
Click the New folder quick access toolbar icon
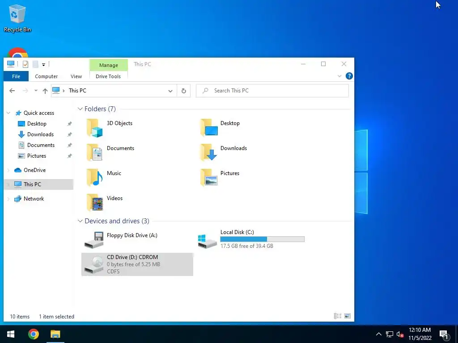(x=35, y=64)
